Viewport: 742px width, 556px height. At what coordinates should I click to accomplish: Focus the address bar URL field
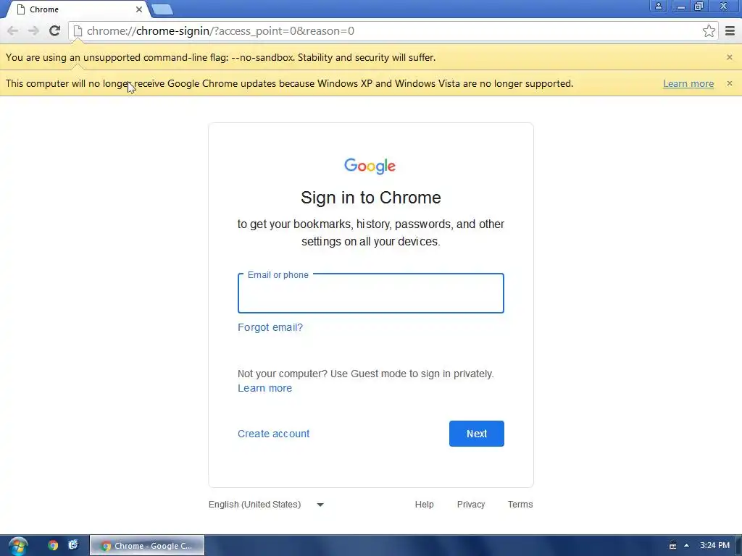(393, 31)
